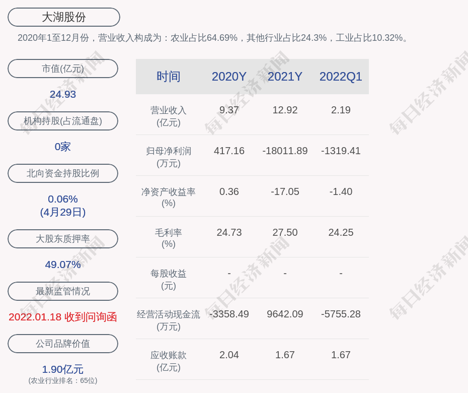This screenshot has width=468, height=393.
Task: Click the gross margin value 27.50
Action: tap(285, 232)
